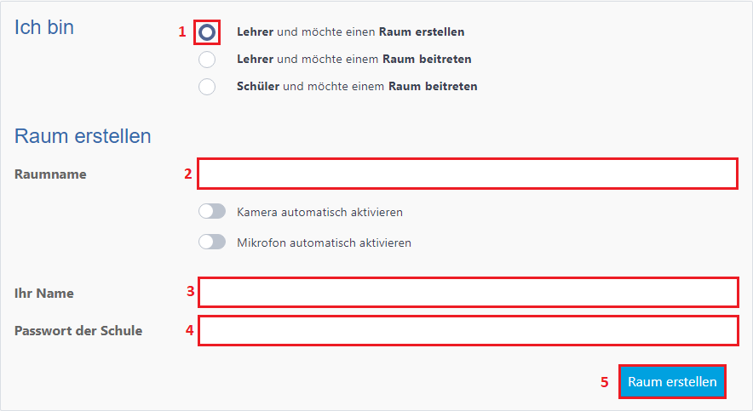This screenshot has height=411, width=753.
Task: Pick the Schüler join-room radio button
Action: (x=207, y=87)
